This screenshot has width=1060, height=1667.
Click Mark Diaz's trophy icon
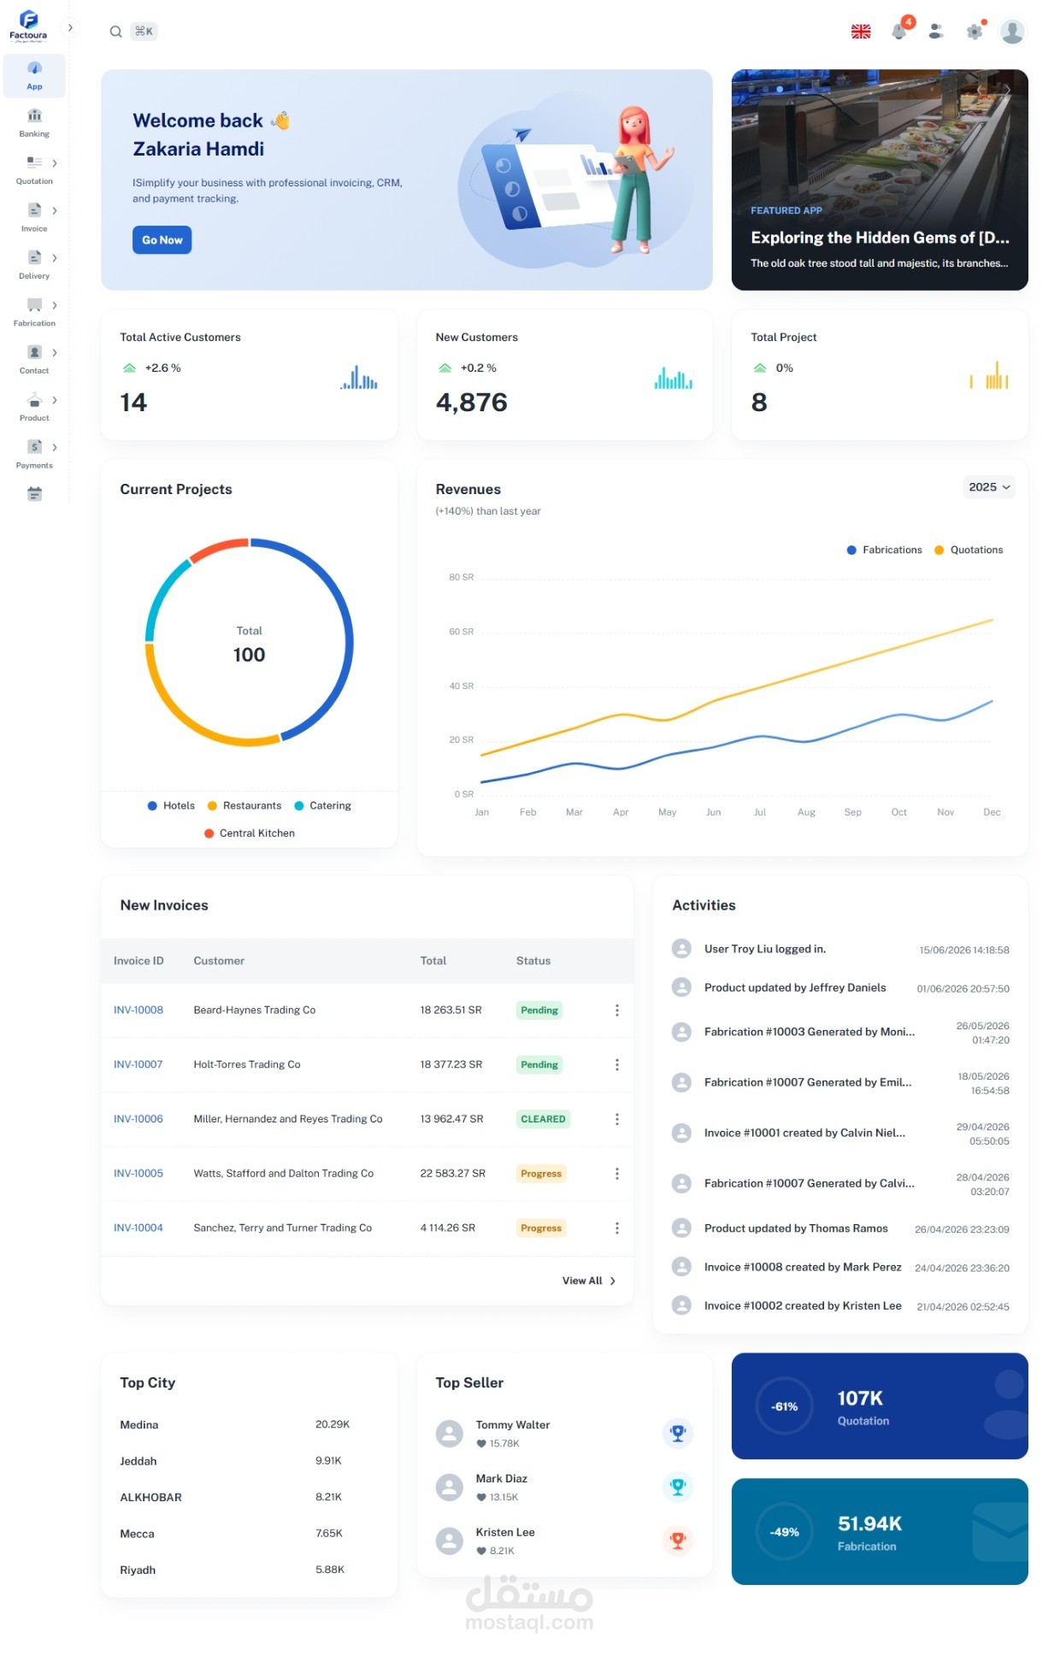point(678,1487)
